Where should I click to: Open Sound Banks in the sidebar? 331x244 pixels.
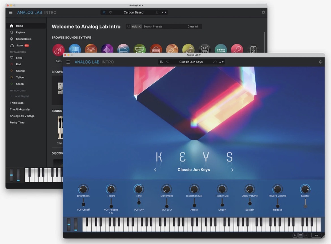[23, 39]
